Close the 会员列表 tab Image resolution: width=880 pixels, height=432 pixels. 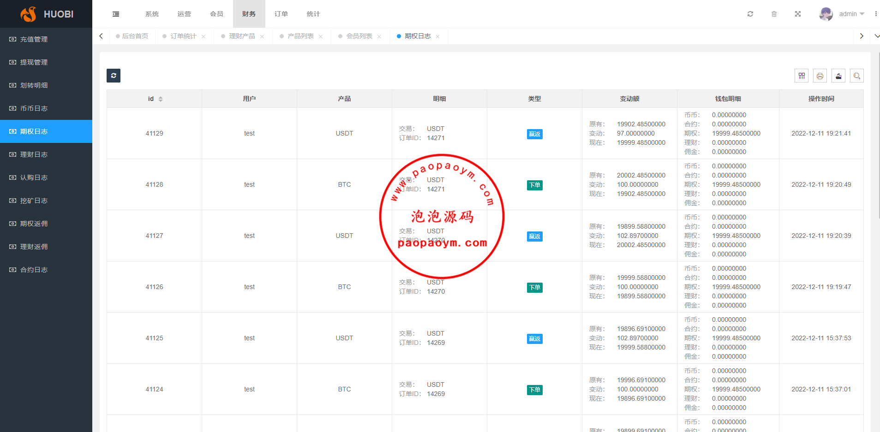coord(379,36)
